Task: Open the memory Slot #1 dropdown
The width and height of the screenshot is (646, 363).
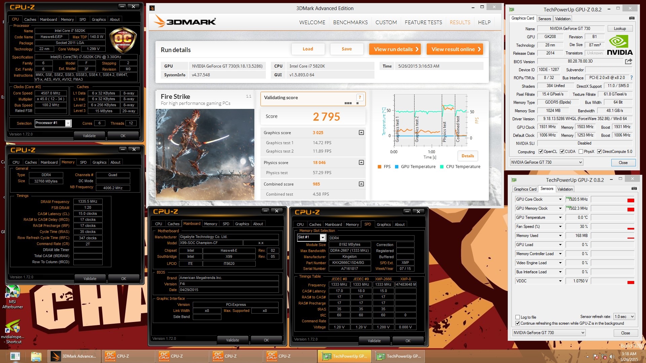Action: [x=322, y=237]
